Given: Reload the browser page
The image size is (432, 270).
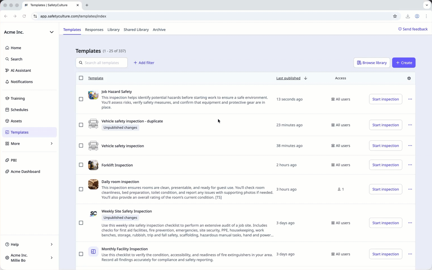Looking at the screenshot, I should 24,16.
